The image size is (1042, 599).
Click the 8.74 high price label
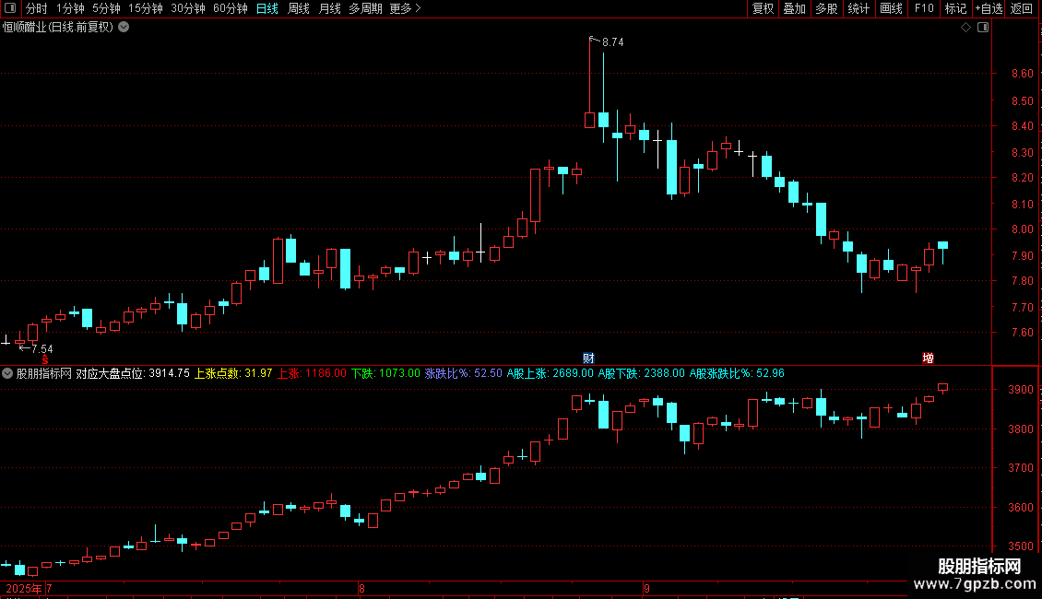click(612, 42)
